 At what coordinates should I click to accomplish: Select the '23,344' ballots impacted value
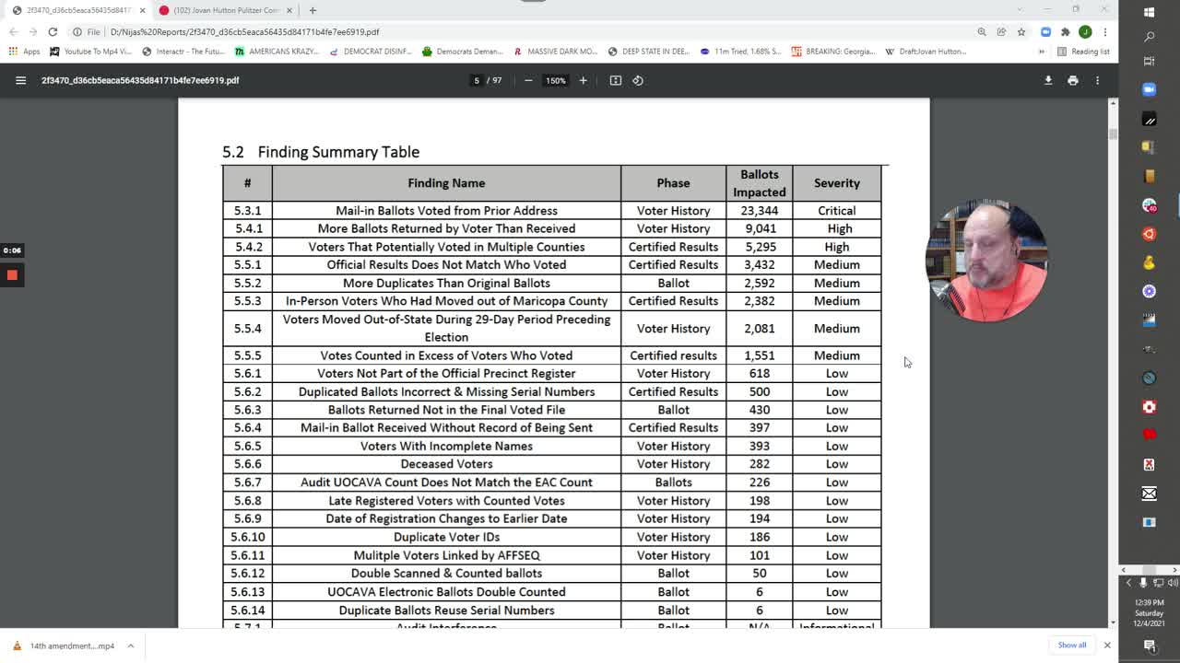point(760,211)
